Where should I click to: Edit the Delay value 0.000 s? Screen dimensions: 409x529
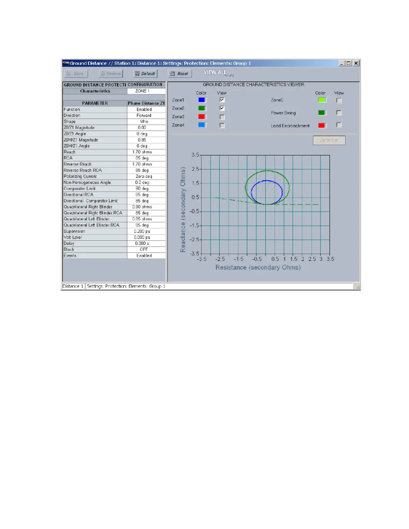[x=146, y=243]
